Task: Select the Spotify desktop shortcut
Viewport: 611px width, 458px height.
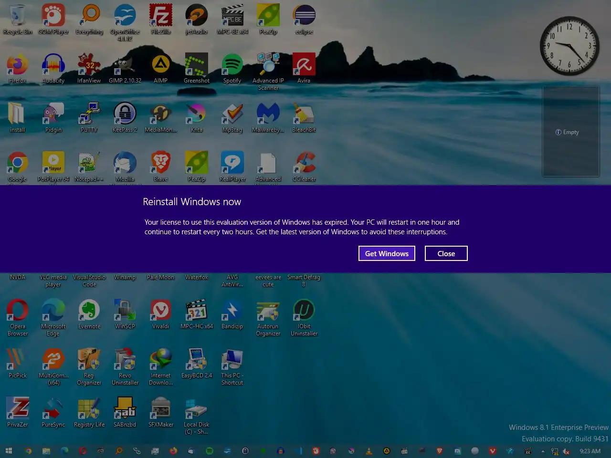Action: [232, 68]
